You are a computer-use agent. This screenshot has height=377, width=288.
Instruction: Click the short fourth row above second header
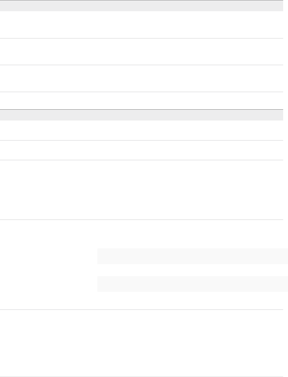(x=142, y=100)
